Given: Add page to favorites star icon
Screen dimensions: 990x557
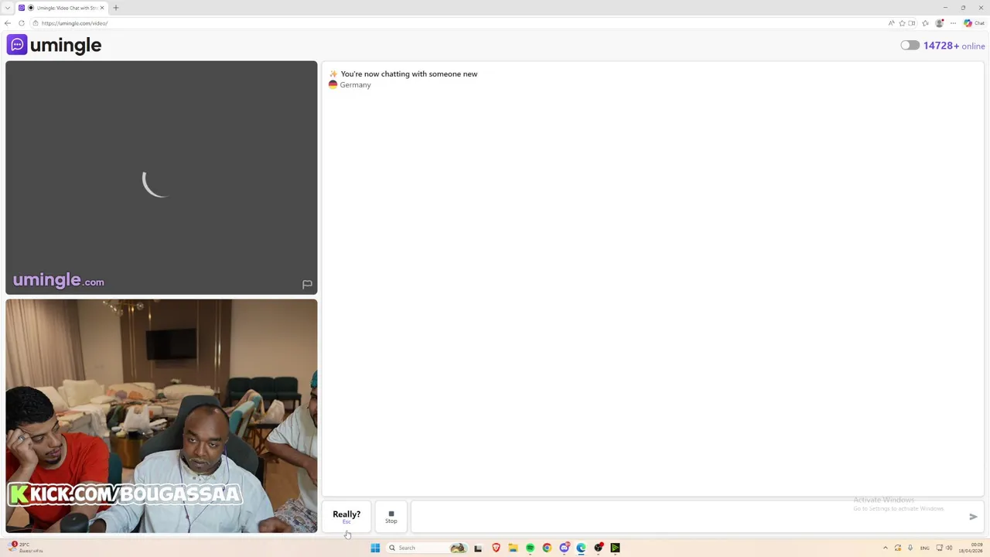Looking at the screenshot, I should click(902, 23).
